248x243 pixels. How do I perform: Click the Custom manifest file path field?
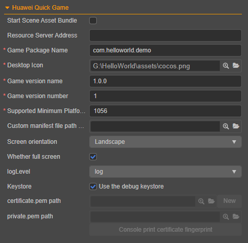(155, 126)
